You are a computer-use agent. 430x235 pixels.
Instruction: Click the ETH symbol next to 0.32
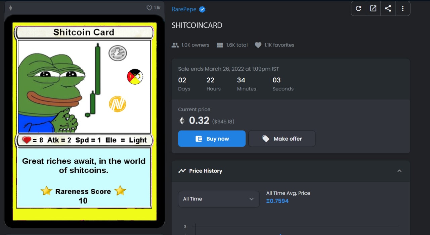point(182,121)
